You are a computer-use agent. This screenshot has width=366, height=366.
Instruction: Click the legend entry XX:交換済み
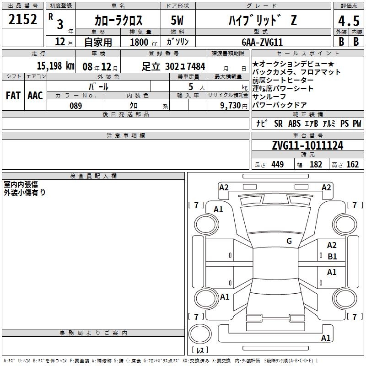[x=196, y=361]
